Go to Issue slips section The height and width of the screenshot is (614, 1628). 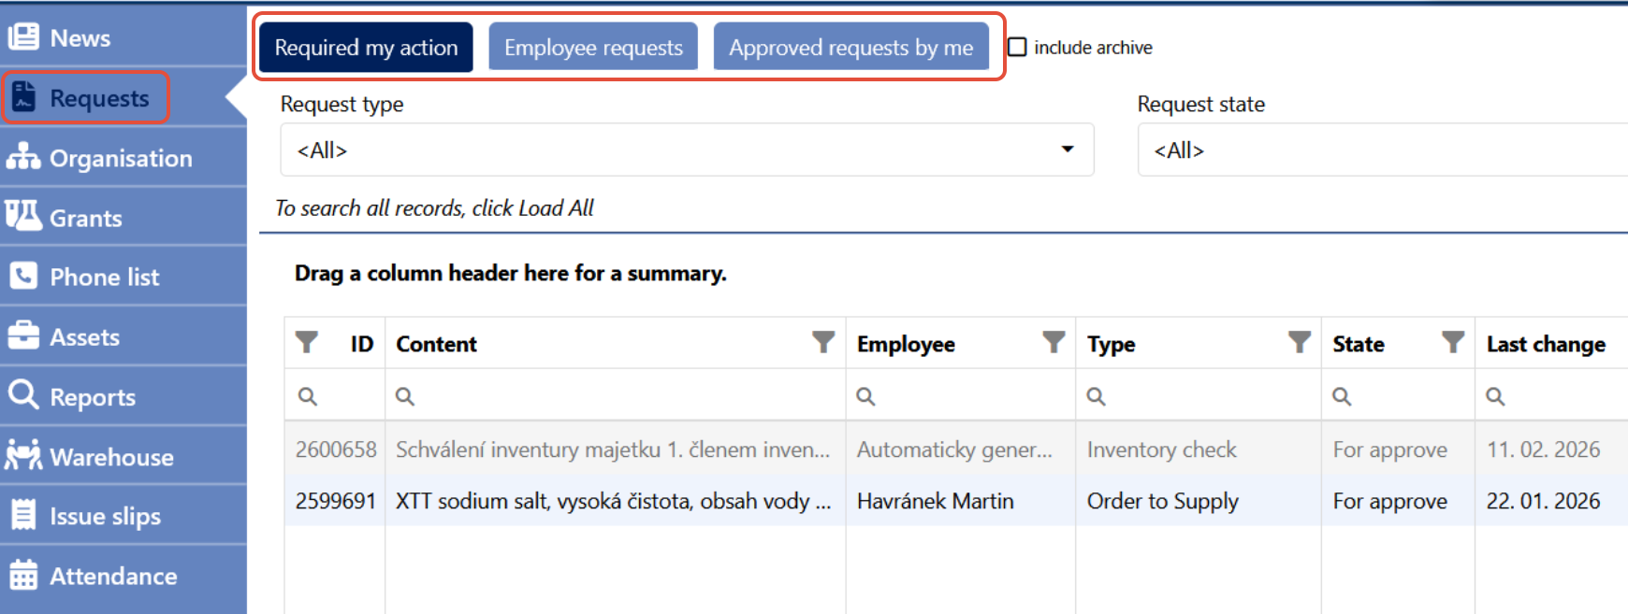(124, 515)
